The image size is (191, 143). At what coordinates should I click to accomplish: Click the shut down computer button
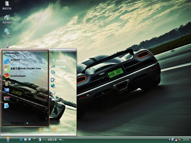point(63,130)
